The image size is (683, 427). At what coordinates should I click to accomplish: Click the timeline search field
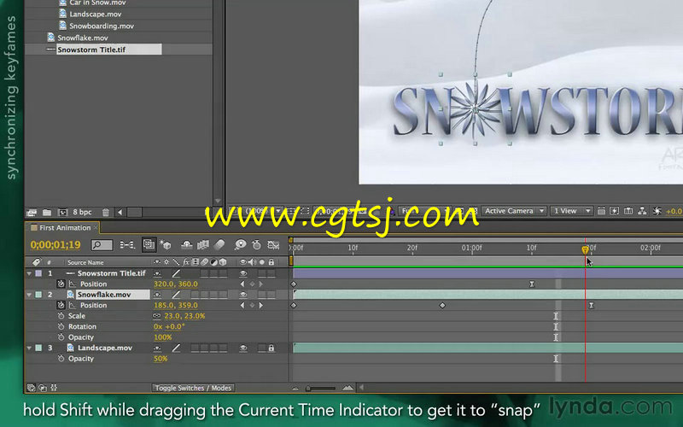pos(102,245)
